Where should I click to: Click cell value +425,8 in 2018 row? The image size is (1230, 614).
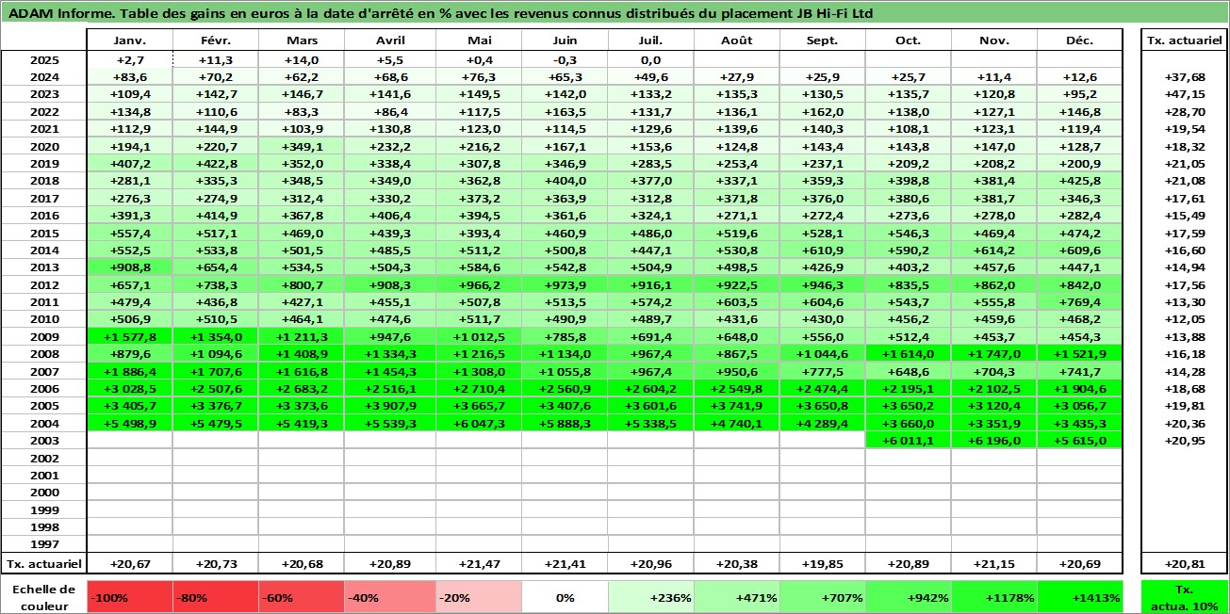point(1080,181)
